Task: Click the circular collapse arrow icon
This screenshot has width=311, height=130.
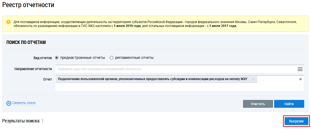Action: (x=9, y=103)
